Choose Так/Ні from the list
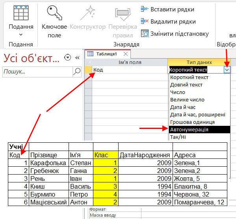The height and width of the screenshot is (219, 236). [x=200, y=137]
